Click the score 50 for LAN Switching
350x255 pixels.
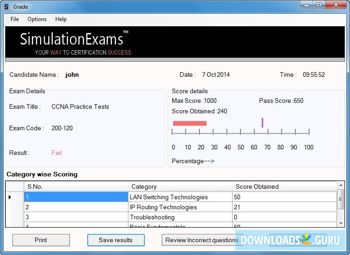284,197
